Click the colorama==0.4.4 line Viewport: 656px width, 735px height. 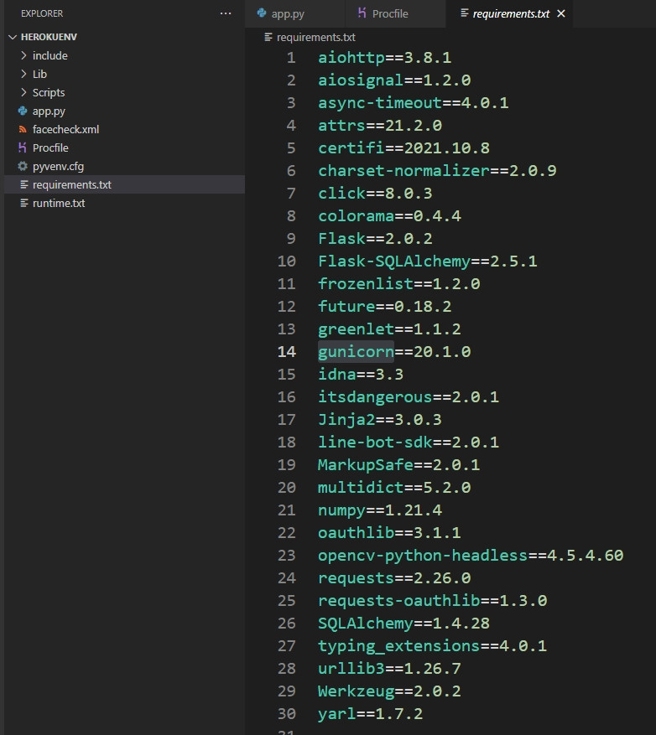[x=389, y=216]
